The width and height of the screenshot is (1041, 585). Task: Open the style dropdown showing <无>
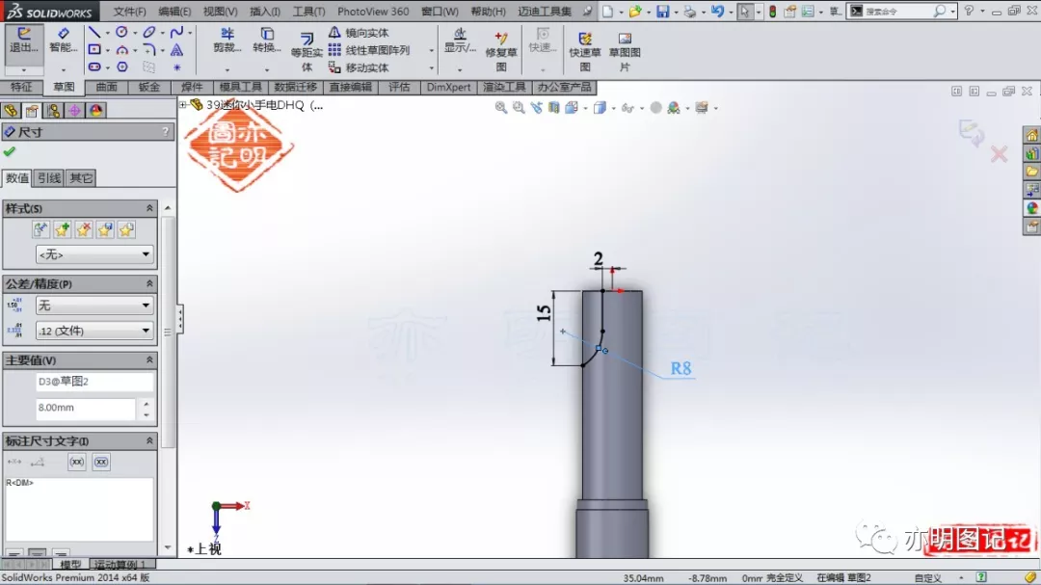click(x=93, y=254)
